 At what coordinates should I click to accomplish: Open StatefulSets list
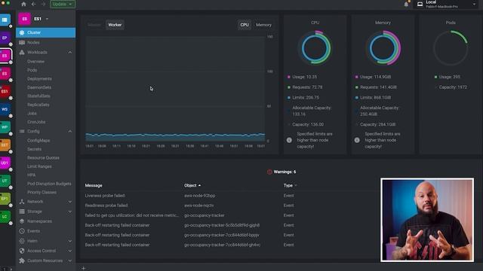pos(38,96)
